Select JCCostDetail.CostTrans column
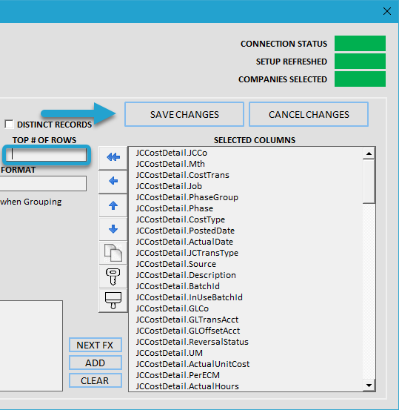The image size is (399, 410). click(x=183, y=175)
